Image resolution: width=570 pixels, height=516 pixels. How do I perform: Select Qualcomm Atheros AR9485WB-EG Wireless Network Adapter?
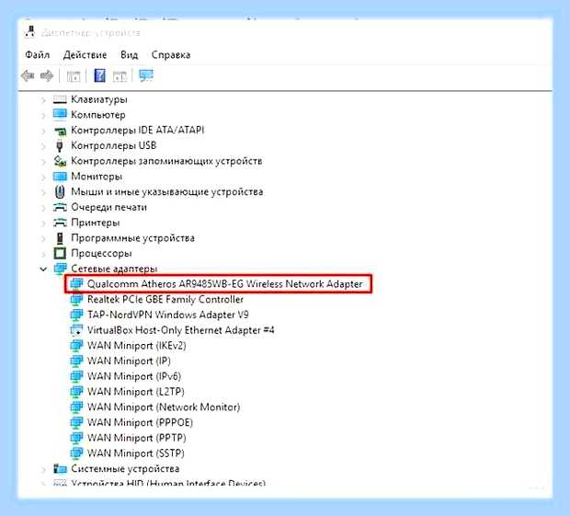[x=224, y=284]
